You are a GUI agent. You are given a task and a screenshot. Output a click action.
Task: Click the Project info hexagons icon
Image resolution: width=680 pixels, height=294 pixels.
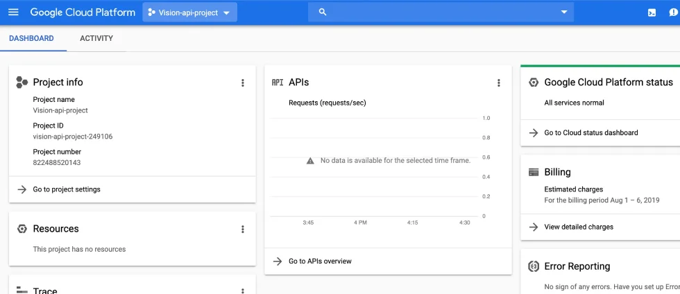coord(22,83)
